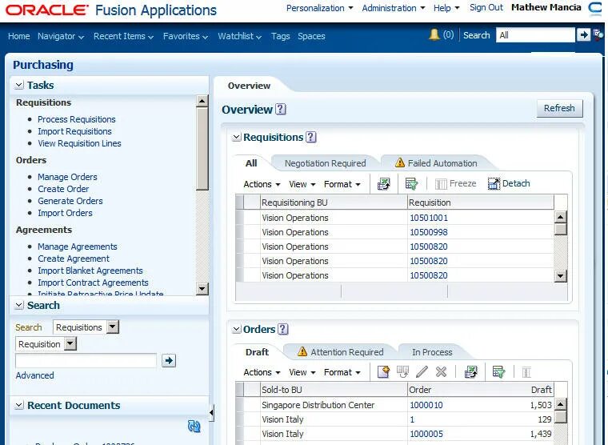Click the Edit pencil icon in Orders toolbar

pyautogui.click(x=422, y=372)
